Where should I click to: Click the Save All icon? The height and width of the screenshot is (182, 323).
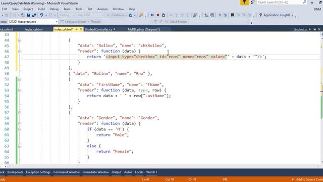tap(34, 15)
